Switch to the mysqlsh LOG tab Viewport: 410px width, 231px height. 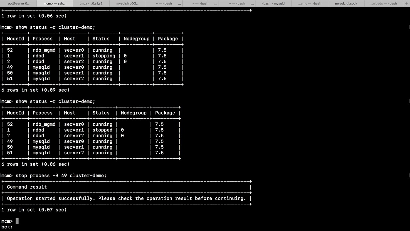pyautogui.click(x=127, y=3)
